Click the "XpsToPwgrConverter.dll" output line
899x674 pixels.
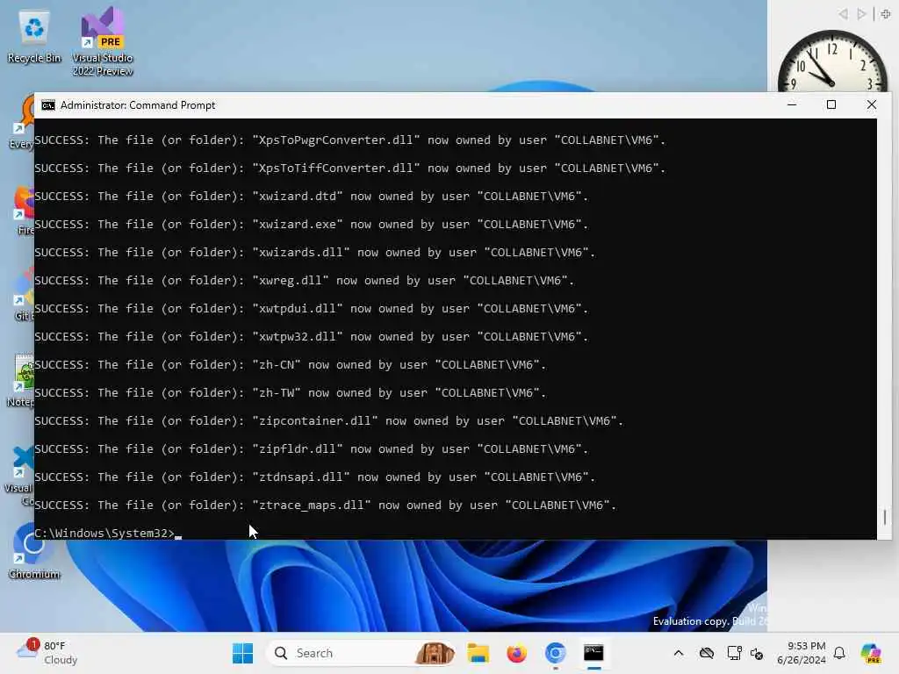pos(350,140)
